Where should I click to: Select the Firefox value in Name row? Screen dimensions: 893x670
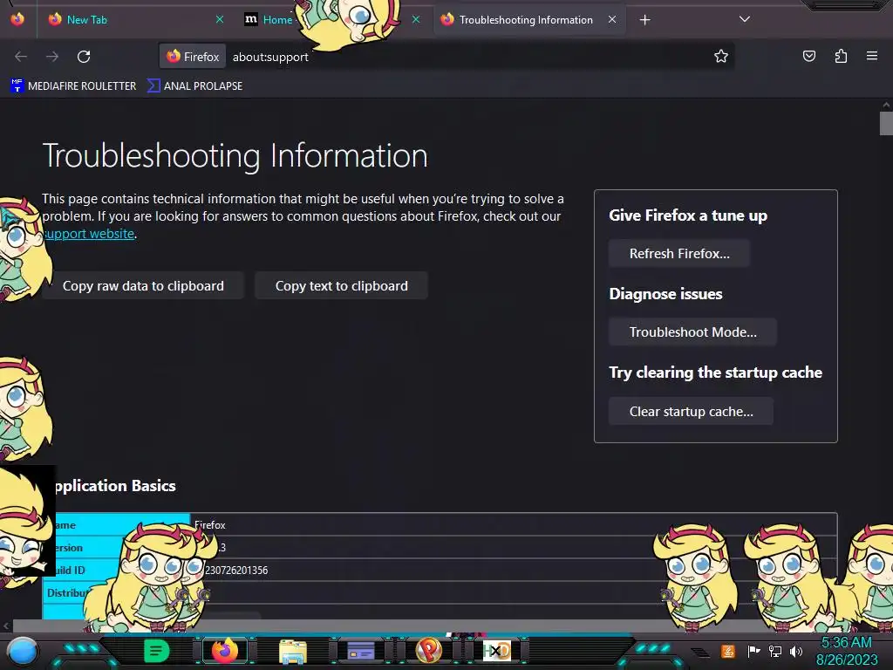point(209,524)
